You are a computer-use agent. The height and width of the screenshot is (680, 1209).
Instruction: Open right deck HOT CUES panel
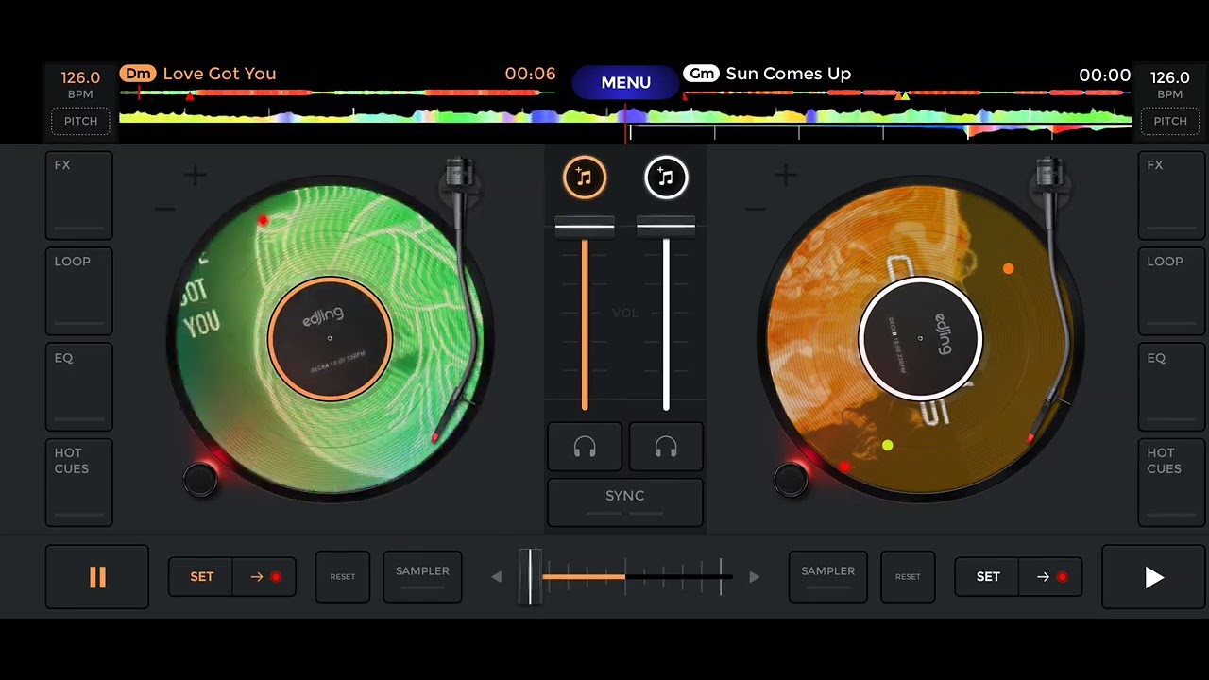(x=1171, y=482)
